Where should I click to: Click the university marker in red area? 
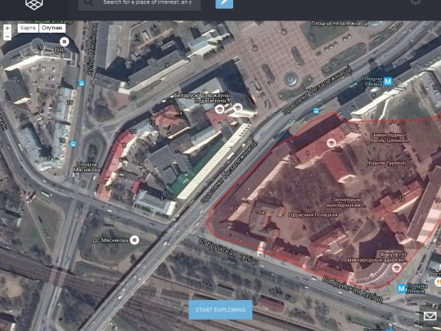point(331,143)
